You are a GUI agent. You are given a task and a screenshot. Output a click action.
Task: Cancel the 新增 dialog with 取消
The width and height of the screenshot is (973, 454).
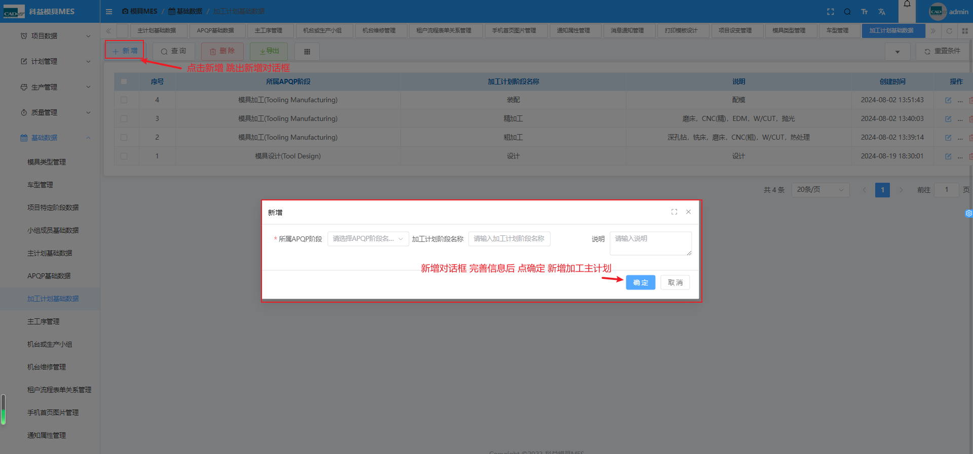[675, 282]
